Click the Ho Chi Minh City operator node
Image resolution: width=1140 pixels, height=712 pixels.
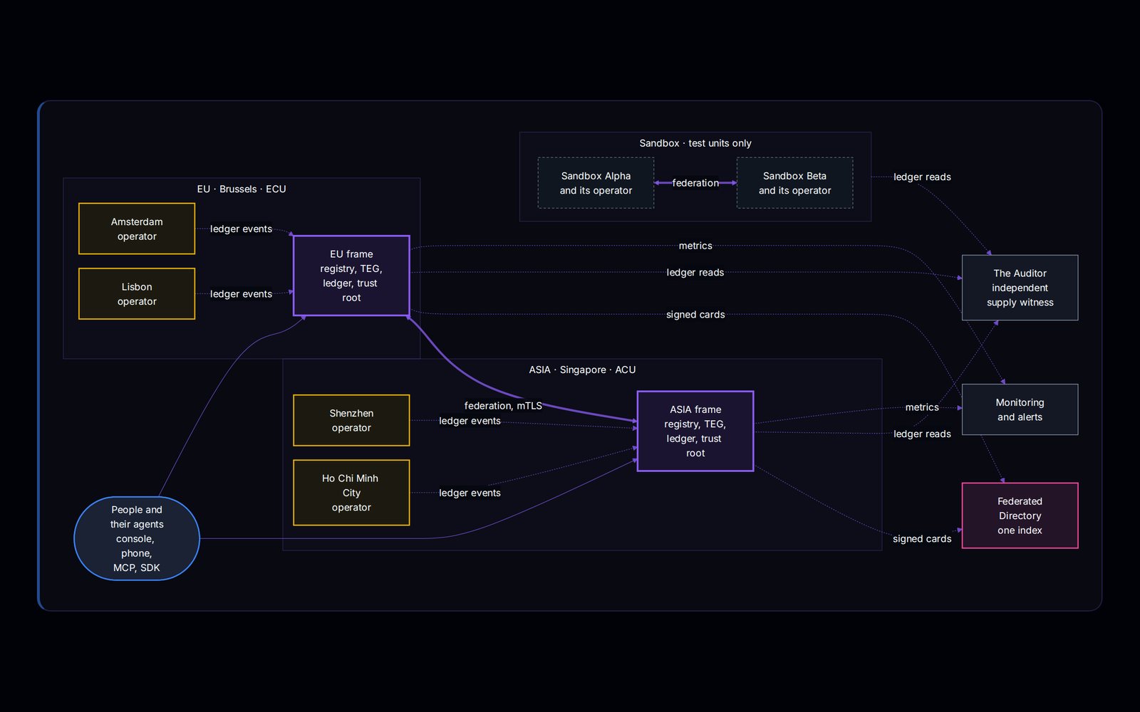[351, 493]
